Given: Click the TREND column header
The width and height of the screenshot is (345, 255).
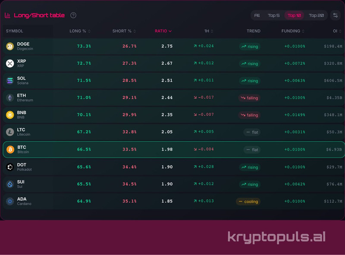Looking at the screenshot, I should (254, 31).
